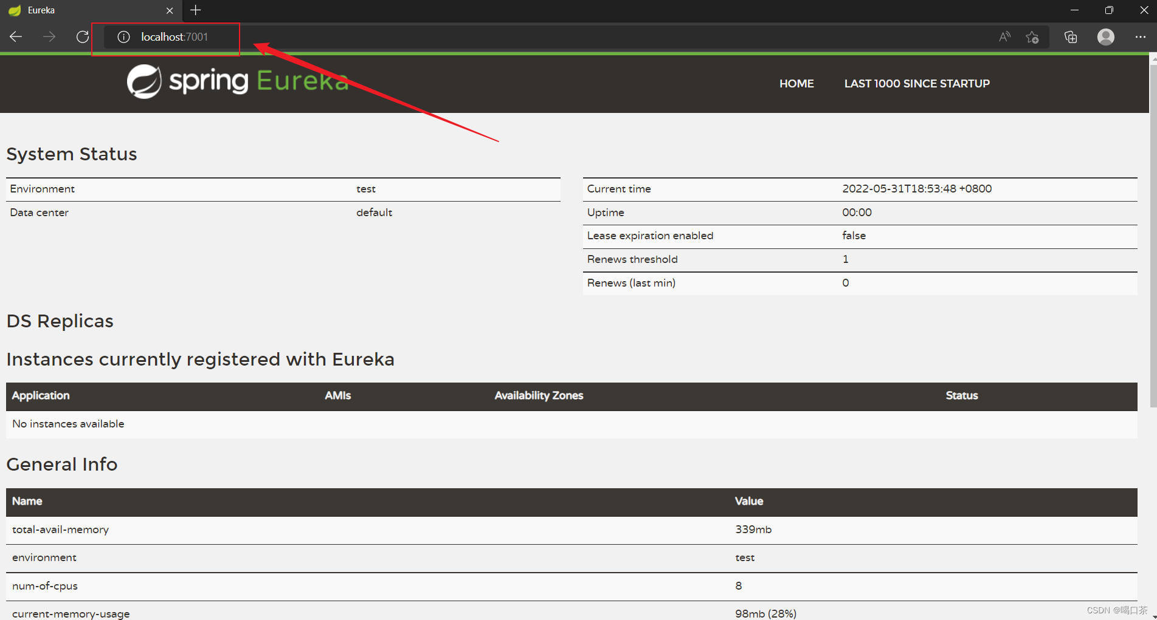Restore down the browser window
Viewport: 1157px width, 620px height.
click(x=1109, y=10)
